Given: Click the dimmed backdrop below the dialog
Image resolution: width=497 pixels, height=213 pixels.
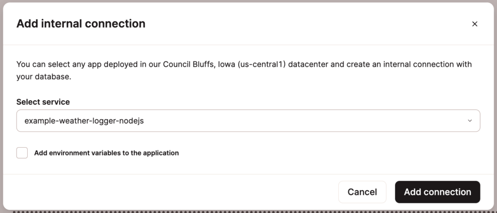Looking at the screenshot, I should [248, 211].
